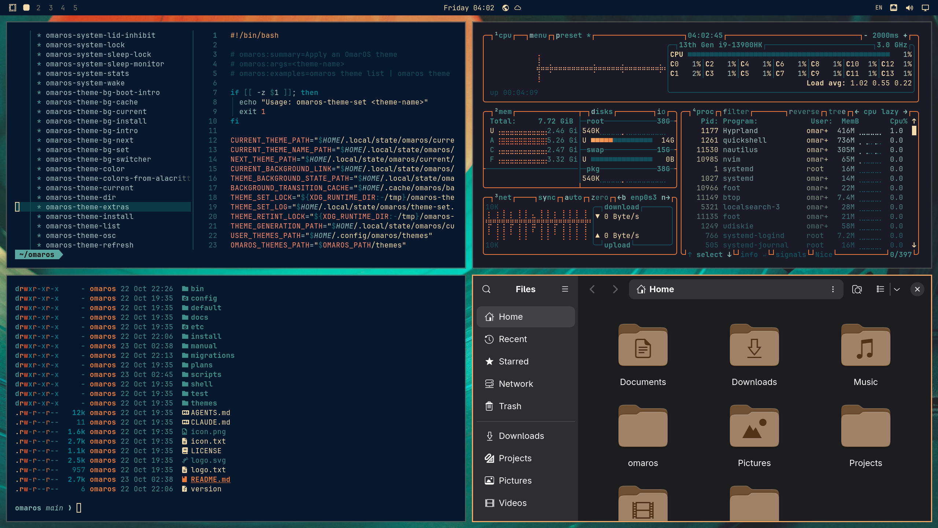Open btop menu option

click(538, 36)
